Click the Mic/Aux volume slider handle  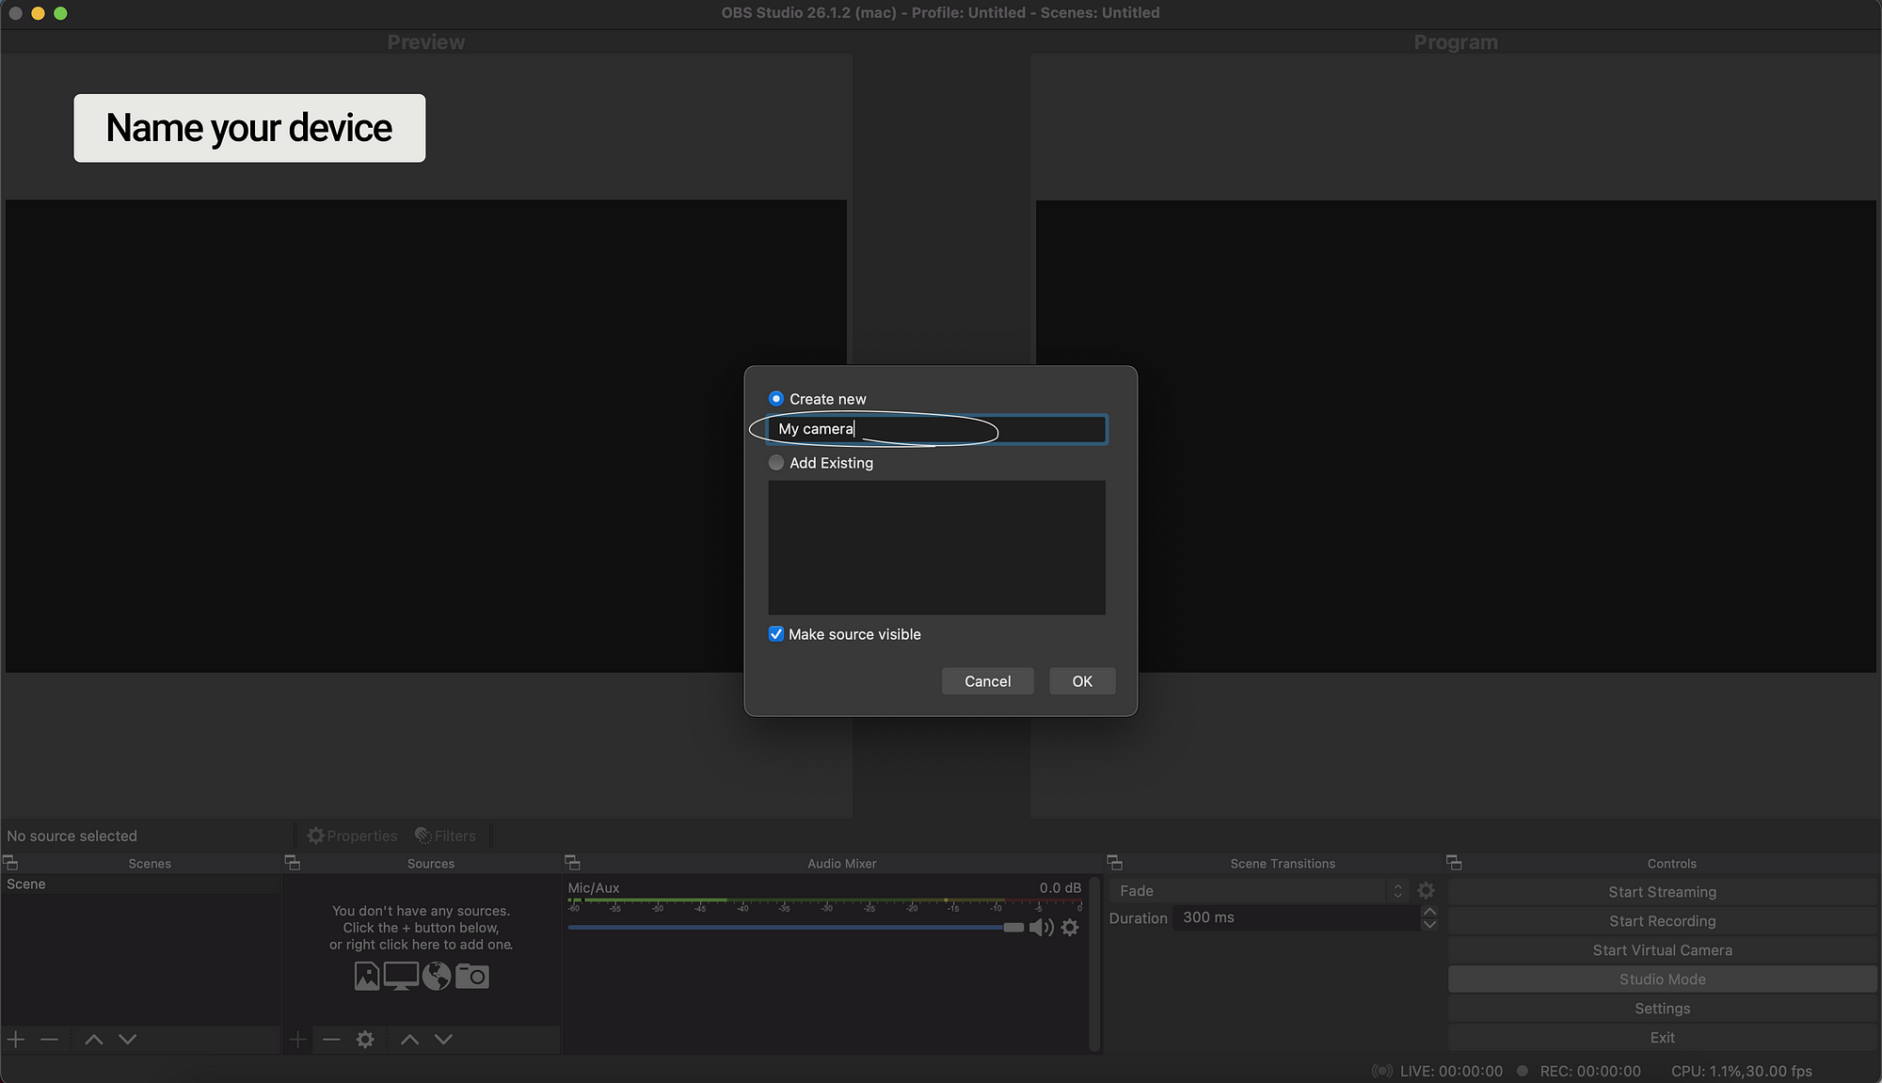coord(1013,928)
